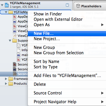Expand the Products group
The height and width of the screenshot is (106, 106).
(x=6, y=84)
